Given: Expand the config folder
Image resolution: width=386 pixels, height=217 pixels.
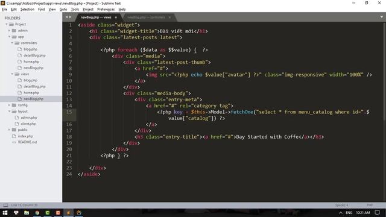Looking at the screenshot, I should pyautogui.click(x=10, y=105).
